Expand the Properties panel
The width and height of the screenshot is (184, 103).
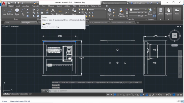[131, 19]
